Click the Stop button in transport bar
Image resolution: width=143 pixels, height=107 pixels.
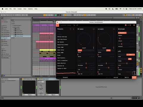click(58, 15)
